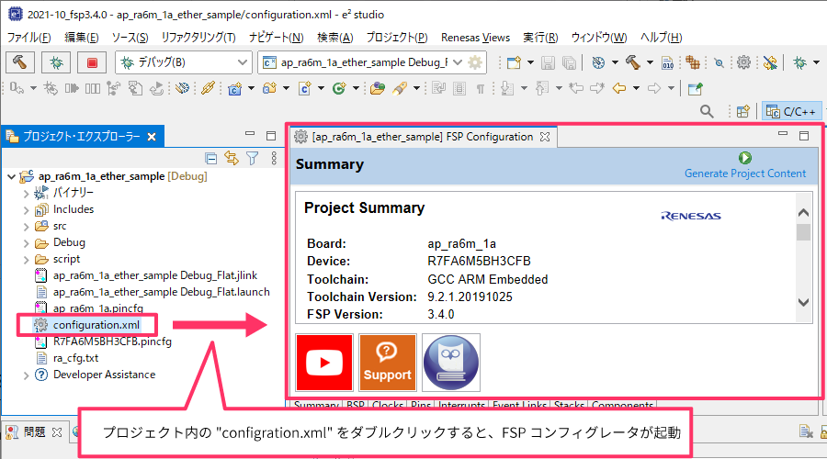Image resolution: width=827 pixels, height=459 pixels.
Task: Click the Open Perspective icon
Action: click(743, 111)
